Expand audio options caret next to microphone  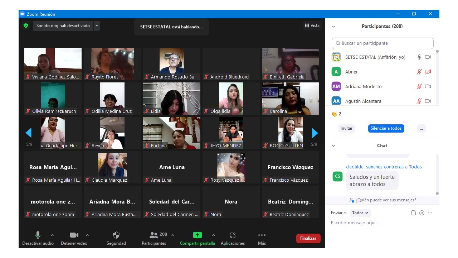[x=52, y=235]
